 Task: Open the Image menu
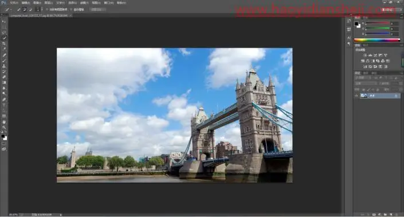[37, 3]
